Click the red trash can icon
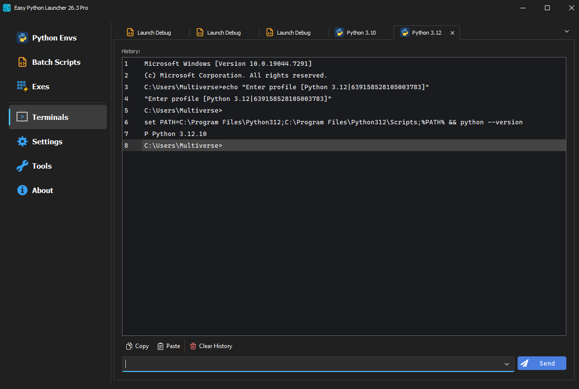Viewport: 579px width, 389px height. pyautogui.click(x=193, y=346)
